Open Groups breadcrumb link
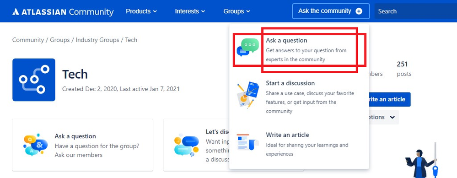Viewport: 457px width, 178px height. tap(60, 40)
